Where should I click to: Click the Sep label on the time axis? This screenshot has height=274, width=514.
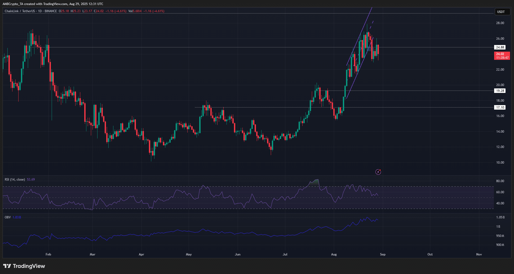pyautogui.click(x=383, y=254)
